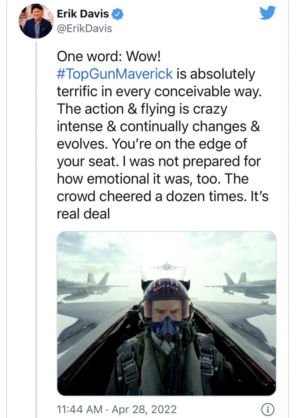Open the tweet info icon
Screen dimensions: 297x418
(x=267, y=409)
